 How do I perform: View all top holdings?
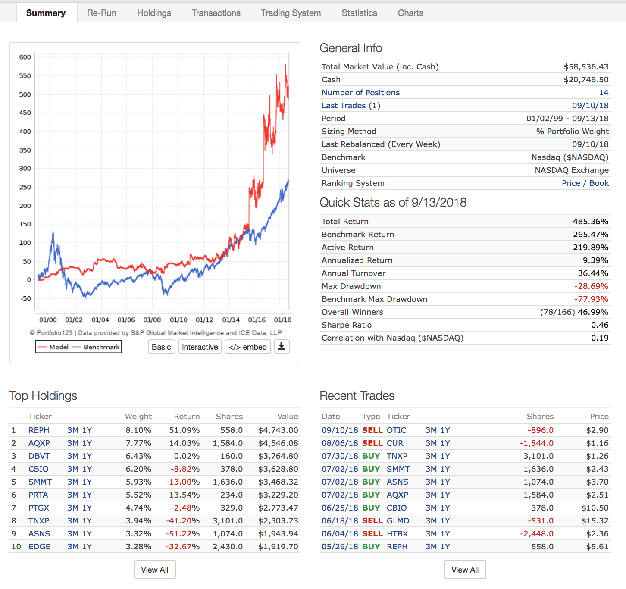[155, 570]
